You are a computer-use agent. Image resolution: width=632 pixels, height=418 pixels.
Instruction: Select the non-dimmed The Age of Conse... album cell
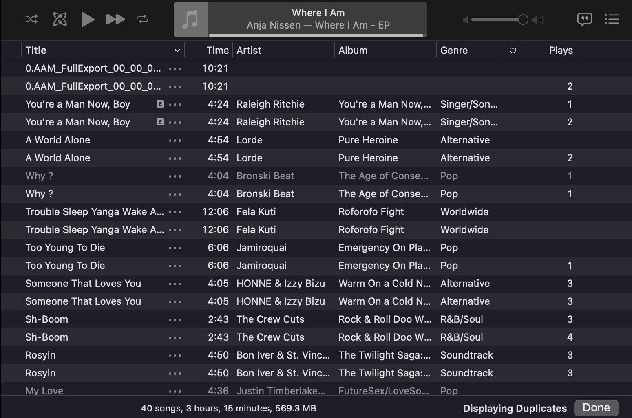click(x=383, y=194)
